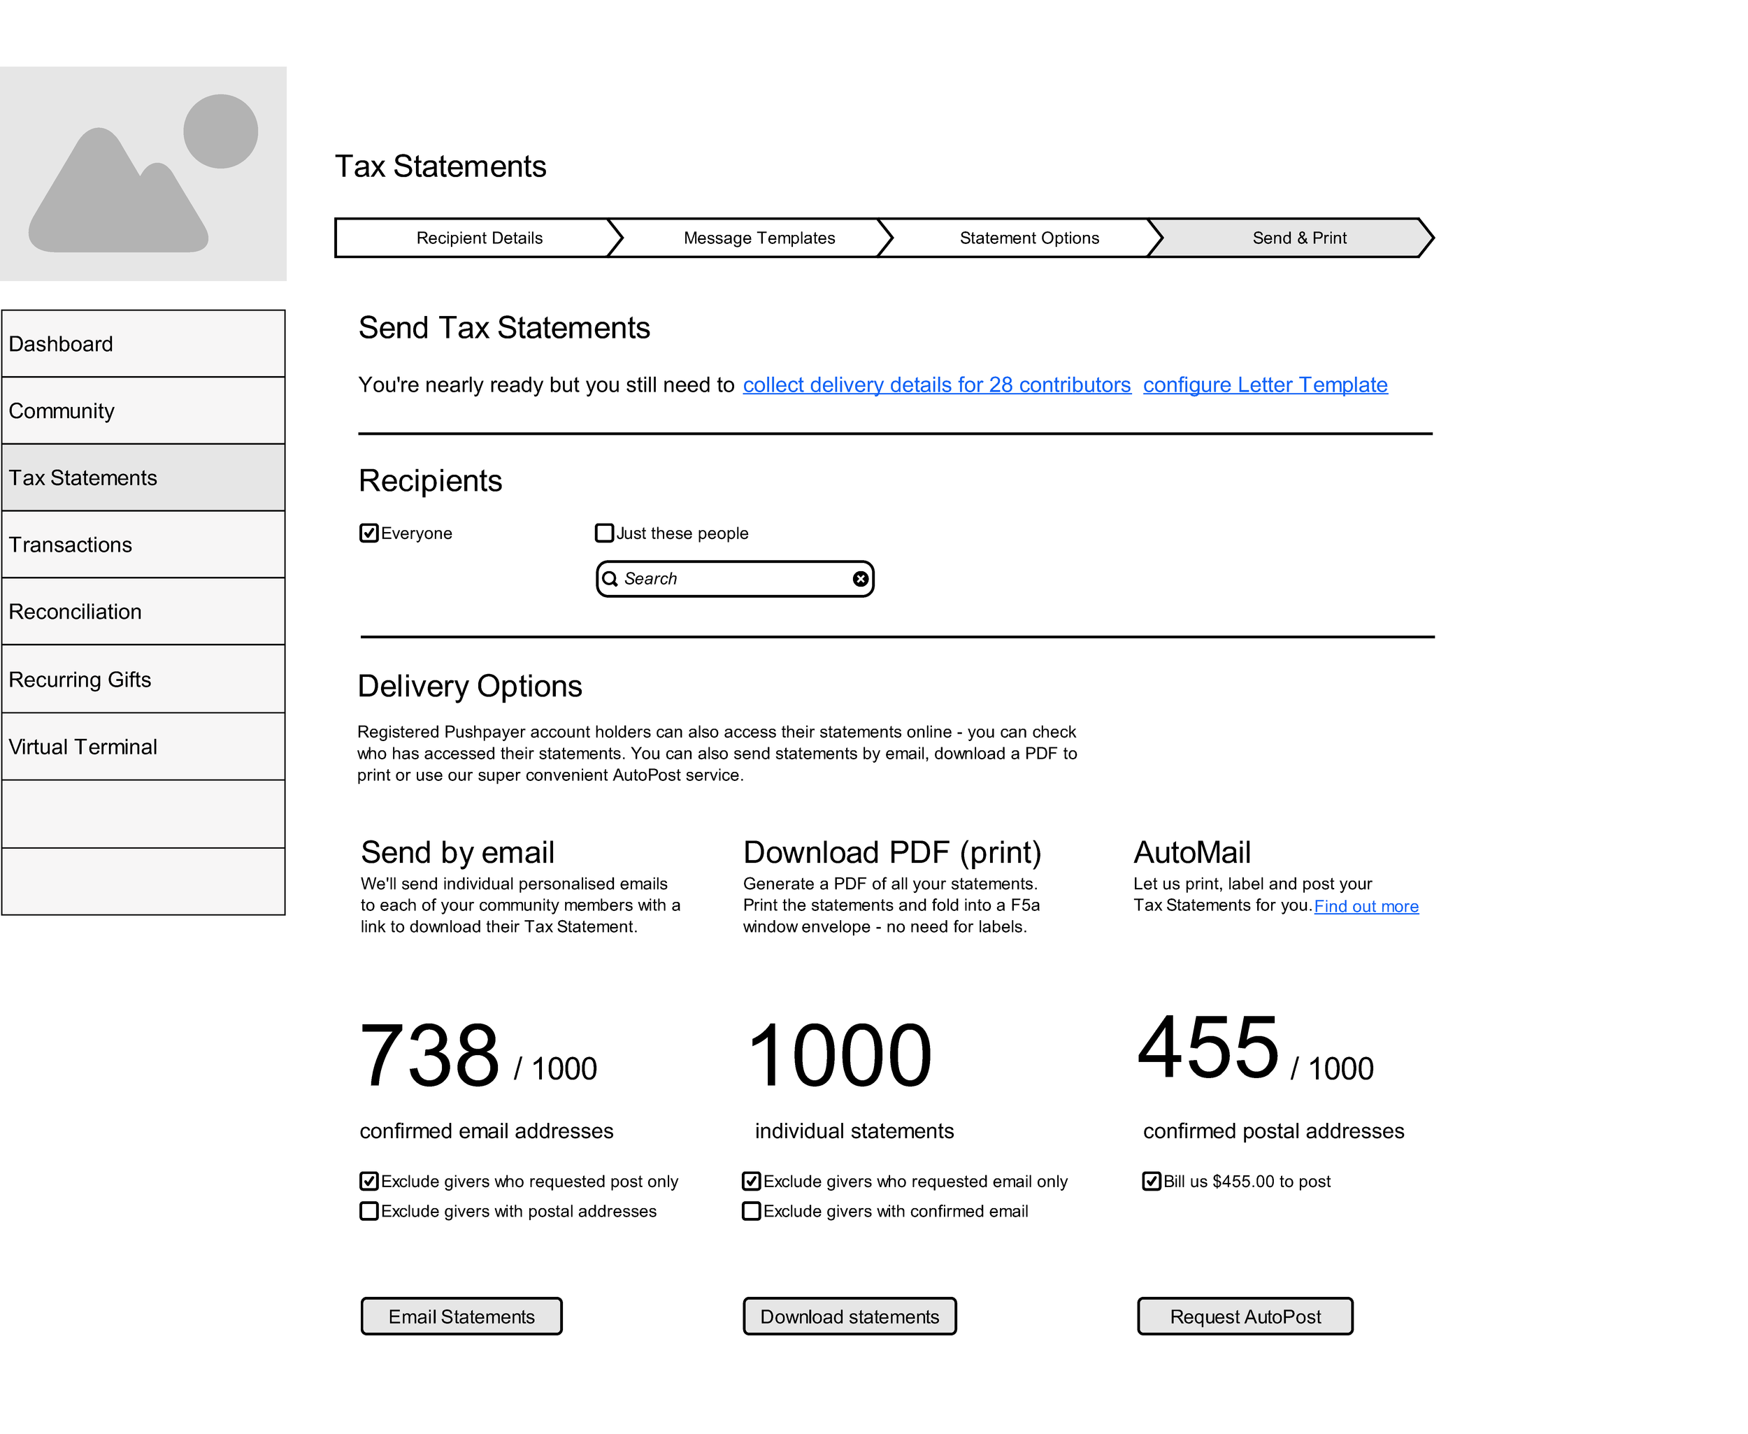This screenshot has height=1434, width=1748.
Task: Check the Just these people option
Action: (x=604, y=533)
